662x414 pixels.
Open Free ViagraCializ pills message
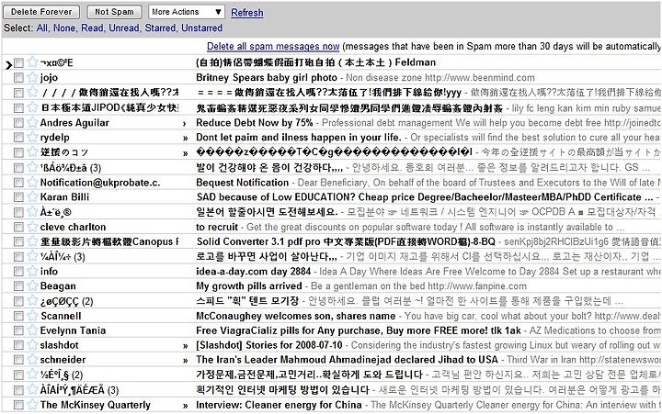359,331
